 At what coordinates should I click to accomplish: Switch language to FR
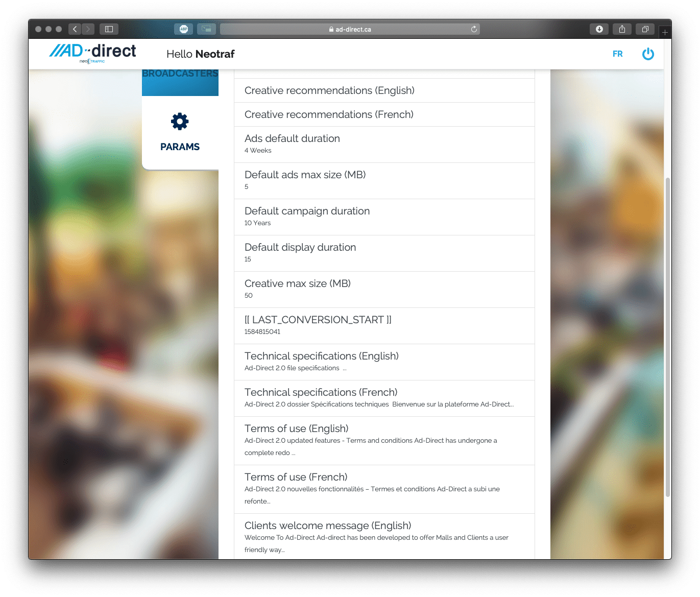[617, 54]
